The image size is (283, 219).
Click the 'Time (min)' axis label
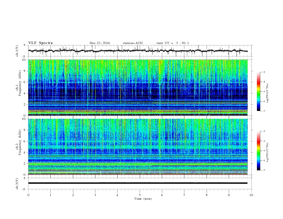coord(143,199)
